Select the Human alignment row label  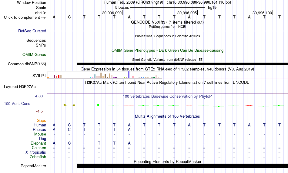click(40, 125)
